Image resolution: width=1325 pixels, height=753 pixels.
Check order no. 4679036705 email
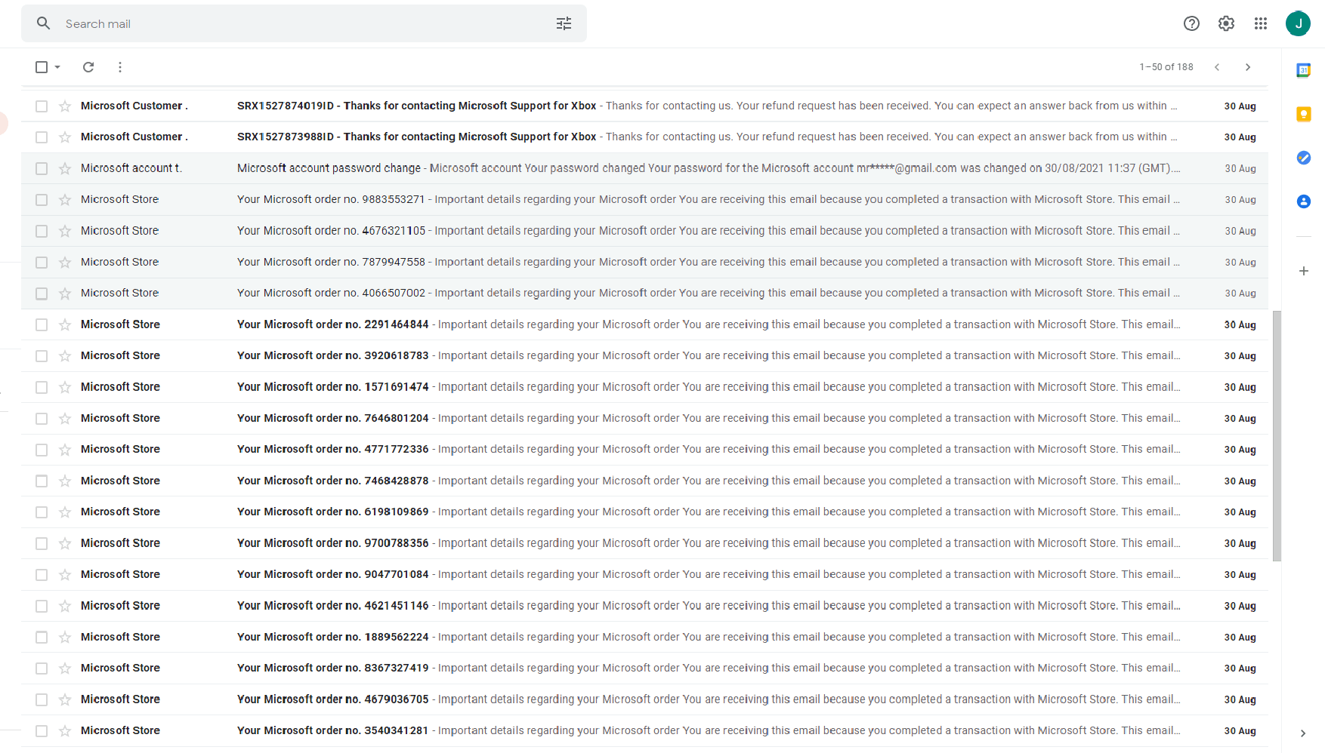click(x=42, y=699)
